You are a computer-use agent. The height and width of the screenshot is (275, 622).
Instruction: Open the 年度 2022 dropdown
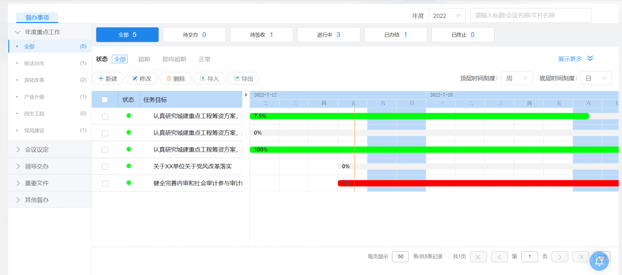[447, 15]
